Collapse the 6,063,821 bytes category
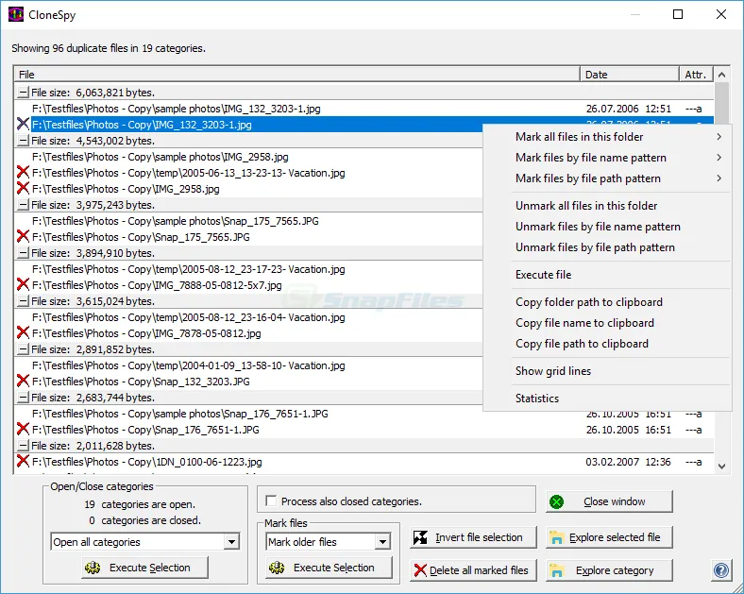 click(23, 92)
